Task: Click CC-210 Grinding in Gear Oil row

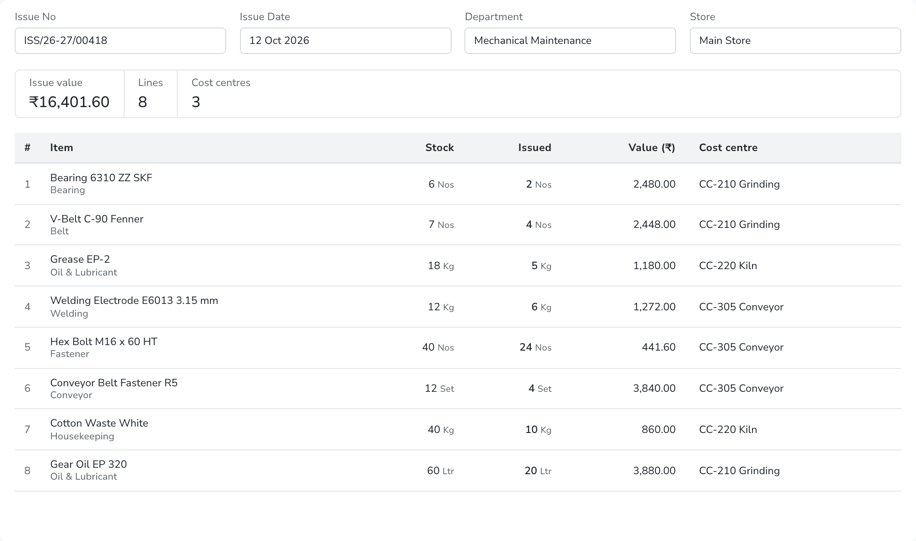Action: 739,471
